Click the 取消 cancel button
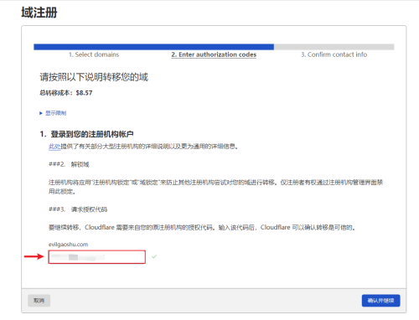Viewport: 419px width, 320px height. [39, 301]
